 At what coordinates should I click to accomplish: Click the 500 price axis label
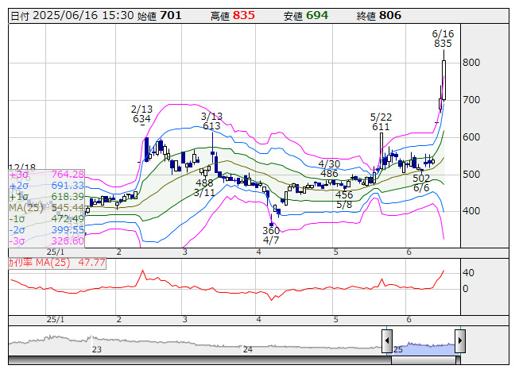[471, 175]
